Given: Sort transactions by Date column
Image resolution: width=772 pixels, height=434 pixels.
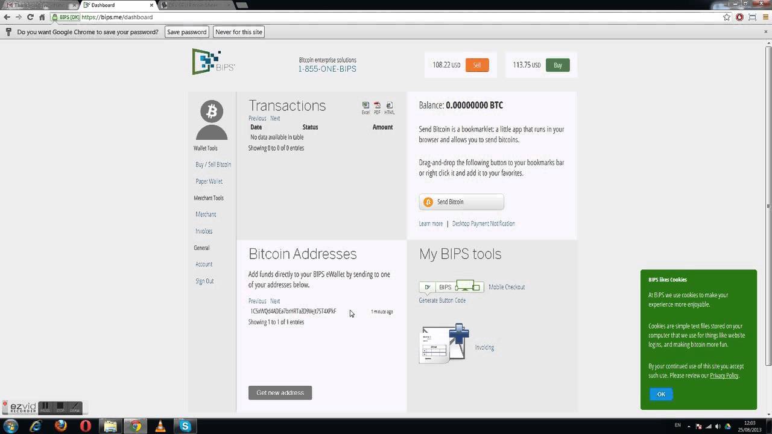Looking at the screenshot, I should [x=256, y=127].
